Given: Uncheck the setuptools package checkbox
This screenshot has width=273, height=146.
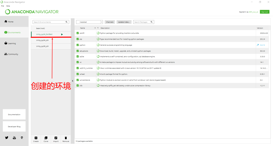Looking at the screenshot, I should pos(78,51).
